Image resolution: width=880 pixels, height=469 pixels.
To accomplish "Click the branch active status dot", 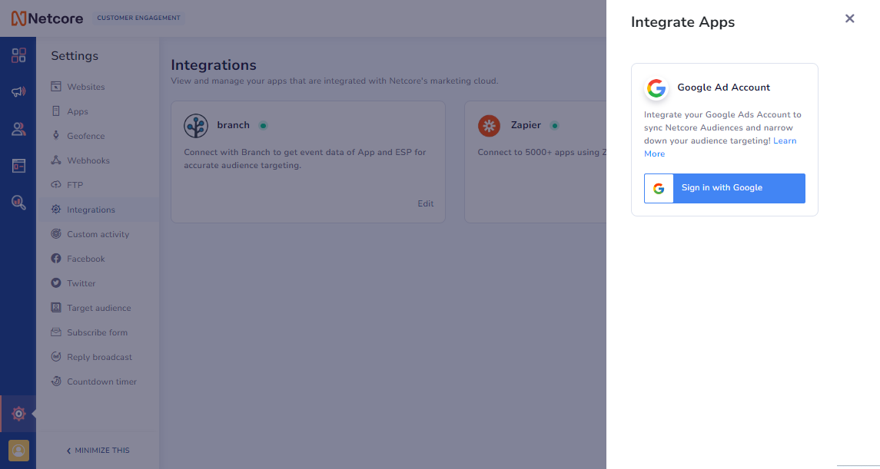I will coord(263,126).
